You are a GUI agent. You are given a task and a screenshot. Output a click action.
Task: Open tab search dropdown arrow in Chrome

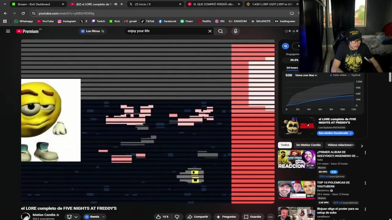coord(5,4)
